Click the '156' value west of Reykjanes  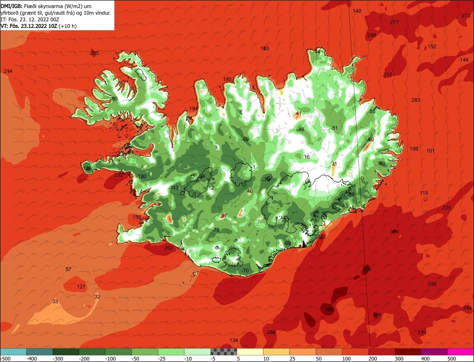click(137, 217)
